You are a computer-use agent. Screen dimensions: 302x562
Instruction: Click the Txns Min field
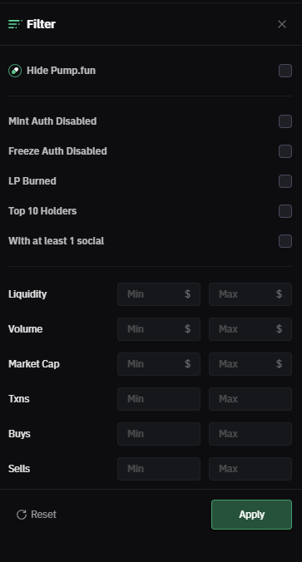tap(159, 399)
